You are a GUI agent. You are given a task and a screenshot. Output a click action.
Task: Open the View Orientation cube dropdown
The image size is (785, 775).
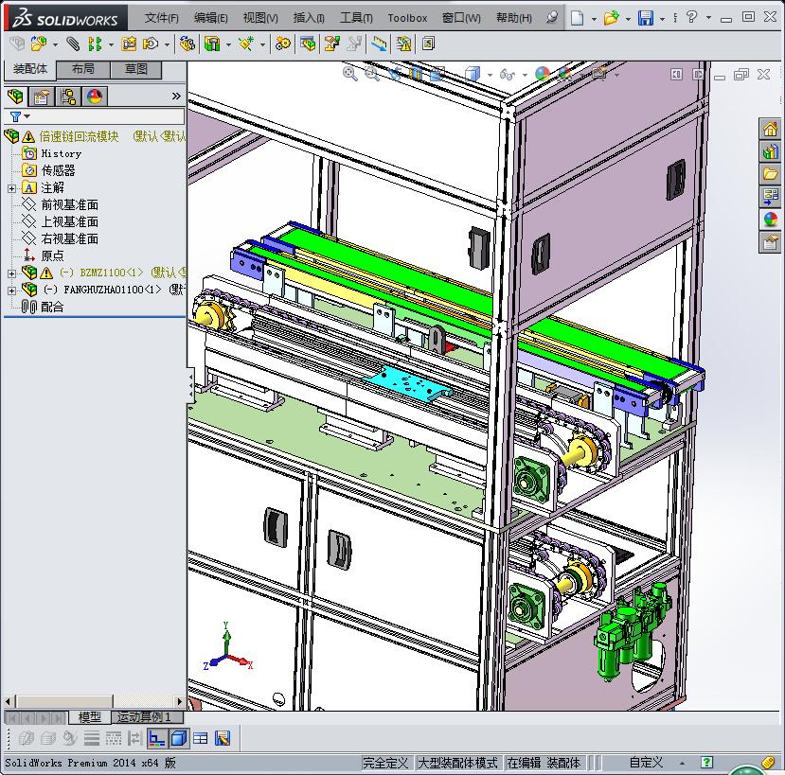tap(490, 75)
